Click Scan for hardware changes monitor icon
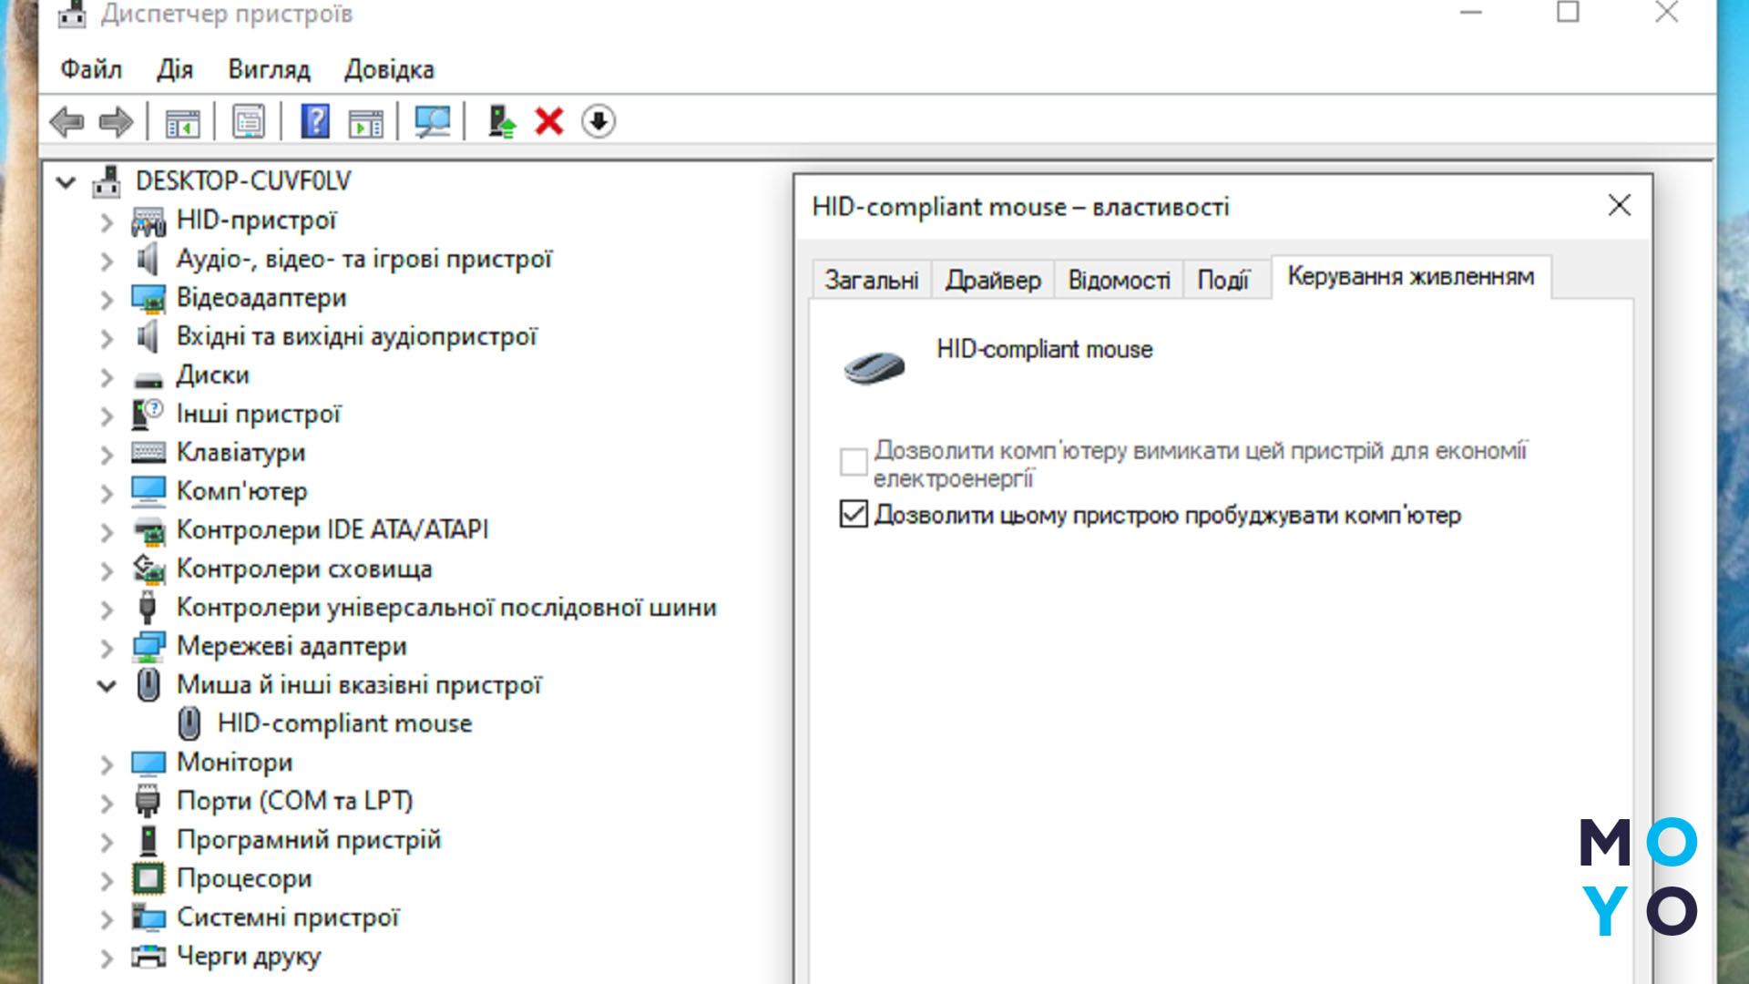1749x984 pixels. (432, 121)
